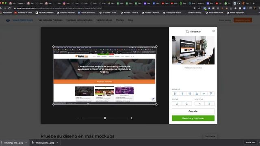Click Ver todos button beside mockups heading
Viewport: 260px width, 146px height.
(x=210, y=136)
